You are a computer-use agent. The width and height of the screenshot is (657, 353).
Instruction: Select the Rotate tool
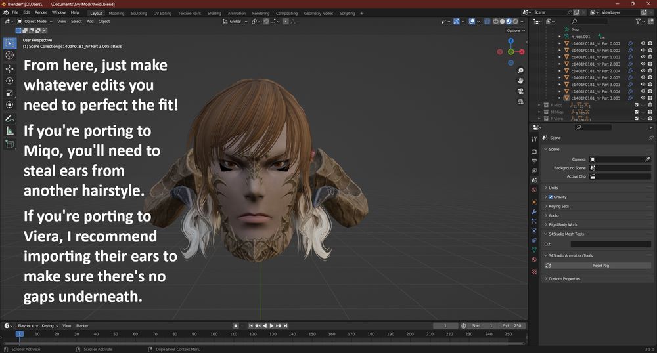click(10, 81)
